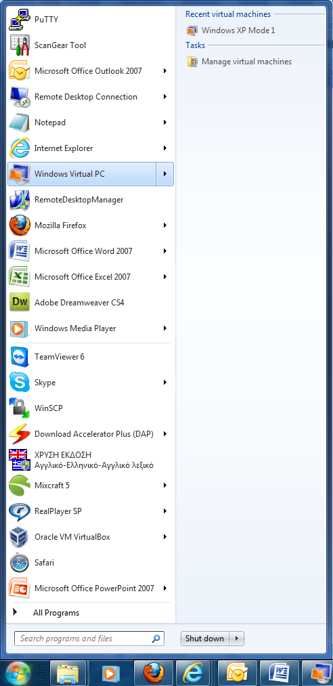Expand the Internet Explorer jump list arrow
Viewport: 333px width, 686px height.
click(x=165, y=148)
